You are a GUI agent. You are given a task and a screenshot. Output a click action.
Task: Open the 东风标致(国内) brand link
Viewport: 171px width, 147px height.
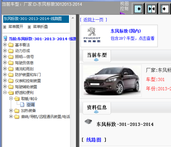[125, 31]
